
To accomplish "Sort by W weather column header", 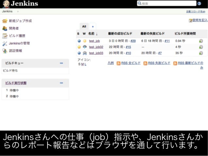I will 84,34.
